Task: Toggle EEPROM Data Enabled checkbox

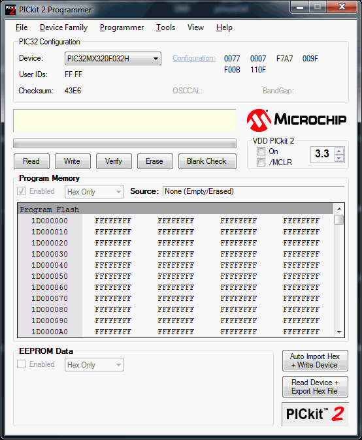Action: [x=22, y=364]
